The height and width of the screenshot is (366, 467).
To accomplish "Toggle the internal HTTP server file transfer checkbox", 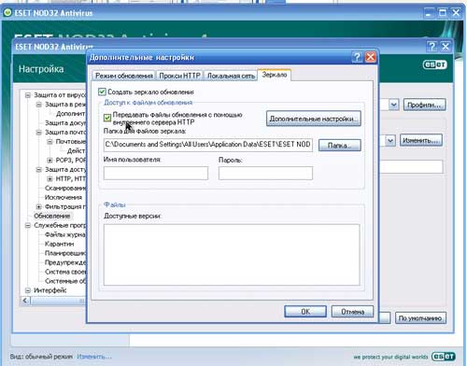I will (x=107, y=118).
